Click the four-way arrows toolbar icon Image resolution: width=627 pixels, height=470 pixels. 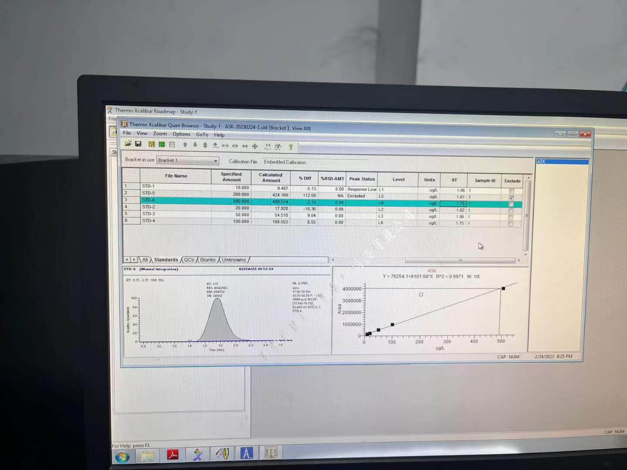click(x=255, y=147)
